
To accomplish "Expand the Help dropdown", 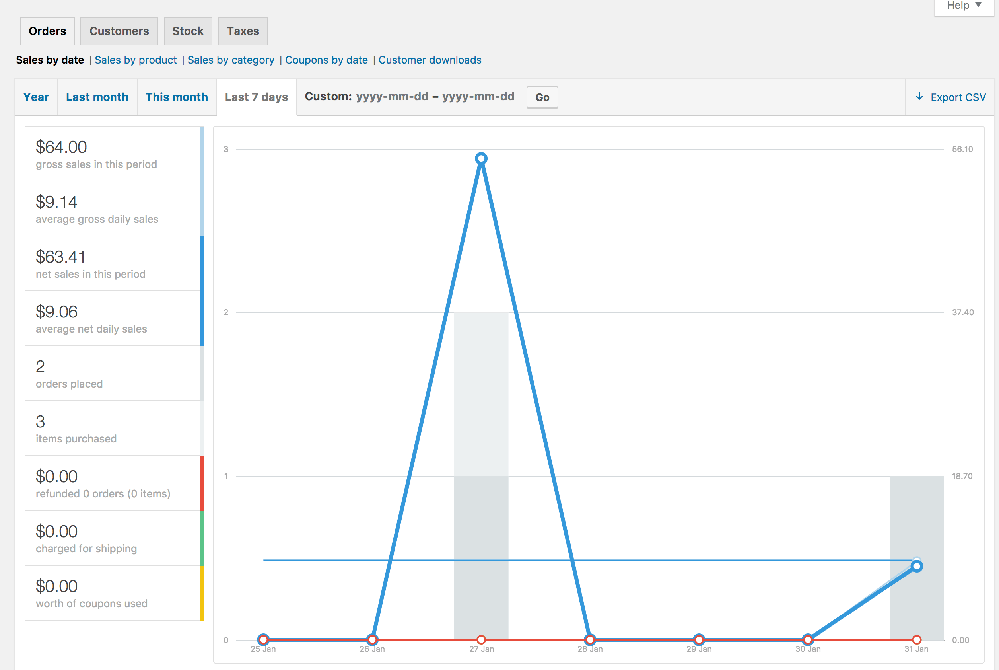I will 964,6.
